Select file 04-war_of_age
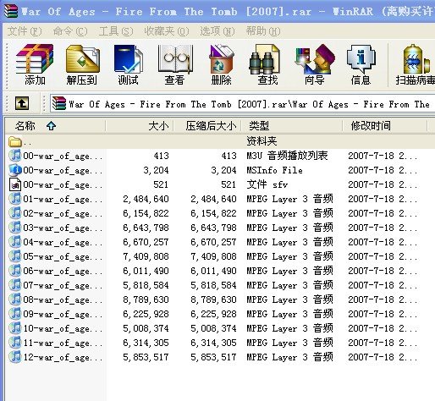Viewport: 435px width, 401px height. 63,242
